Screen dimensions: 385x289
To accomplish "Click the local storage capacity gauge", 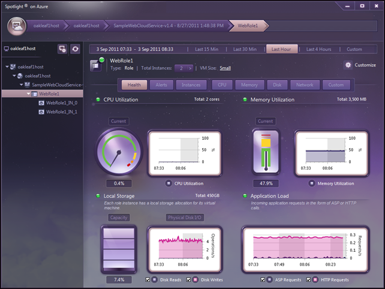I will 119,249.
